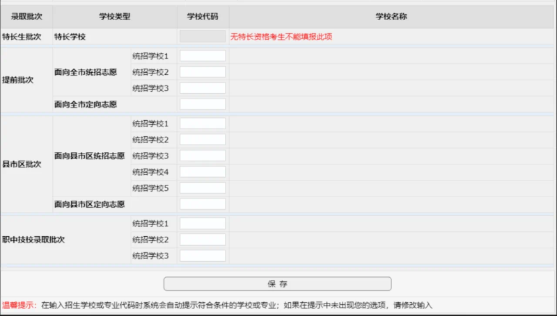Click 提前批次 统招学校3 code input
This screenshot has height=316, width=557.
(x=202, y=88)
